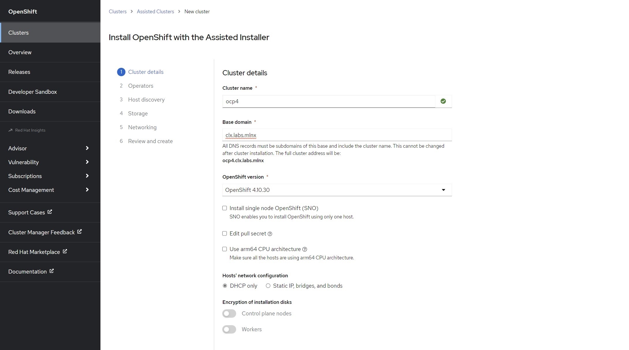Check the Edit pull secret checkbox
The image size is (629, 350).
click(225, 233)
